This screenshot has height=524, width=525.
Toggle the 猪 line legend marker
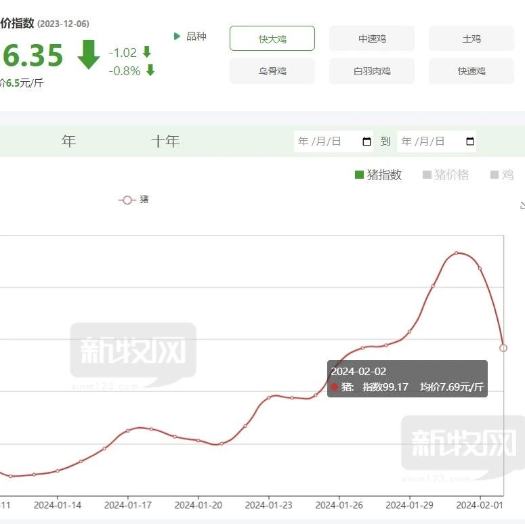point(133,200)
